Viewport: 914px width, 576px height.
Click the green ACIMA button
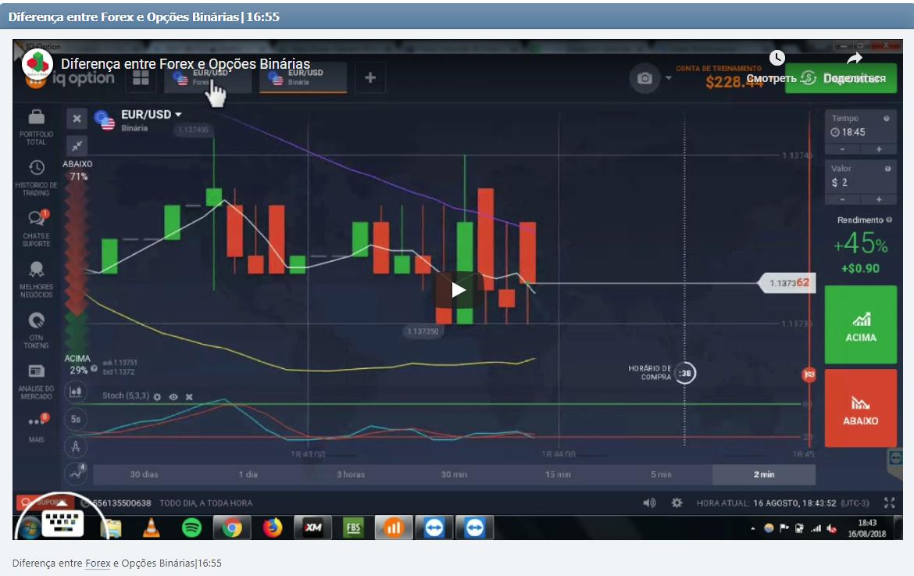(x=860, y=324)
